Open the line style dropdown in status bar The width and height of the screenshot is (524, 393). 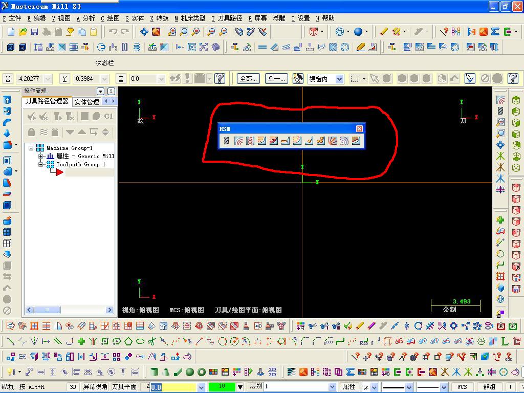pyautogui.click(x=409, y=387)
